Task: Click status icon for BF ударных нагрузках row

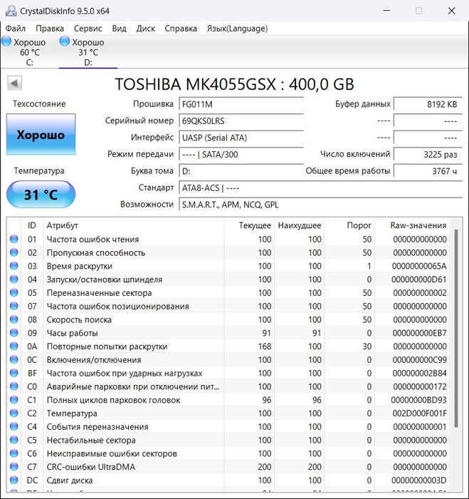Action: pyautogui.click(x=14, y=373)
